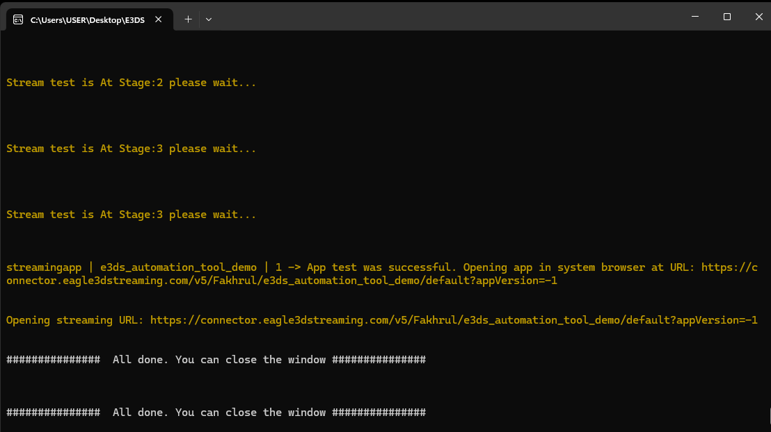
Task: Click the Stage:3 please wait text
Action: [131, 148]
